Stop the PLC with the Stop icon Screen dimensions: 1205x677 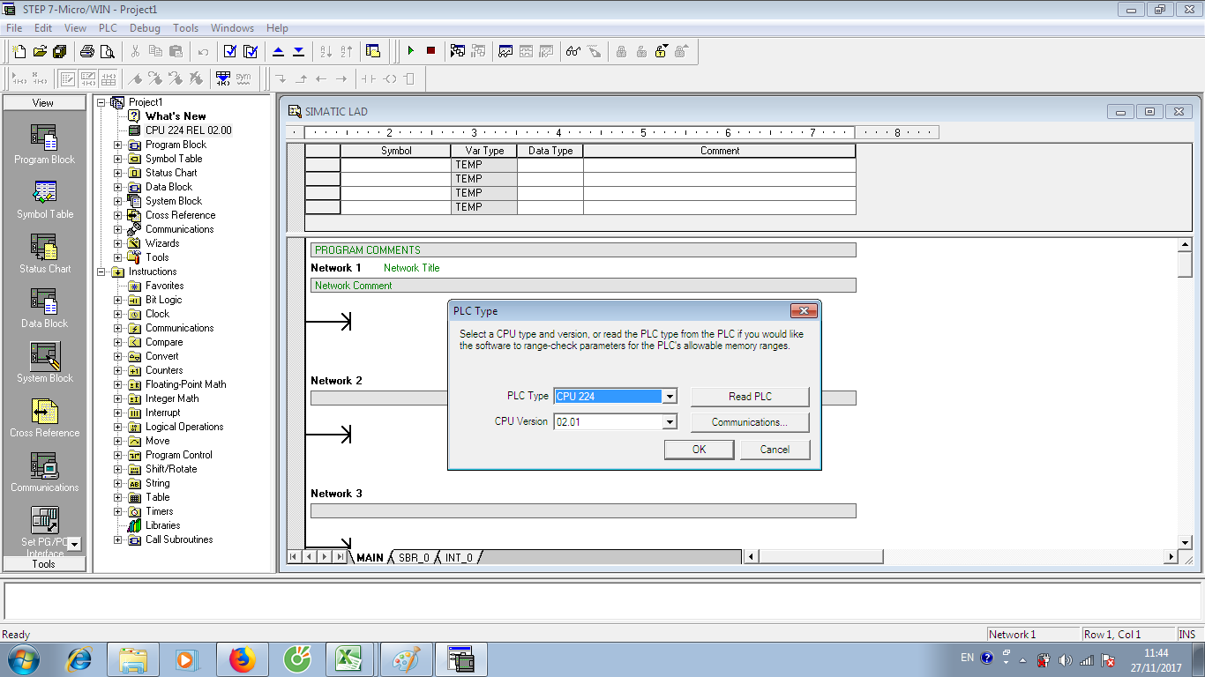(x=430, y=51)
